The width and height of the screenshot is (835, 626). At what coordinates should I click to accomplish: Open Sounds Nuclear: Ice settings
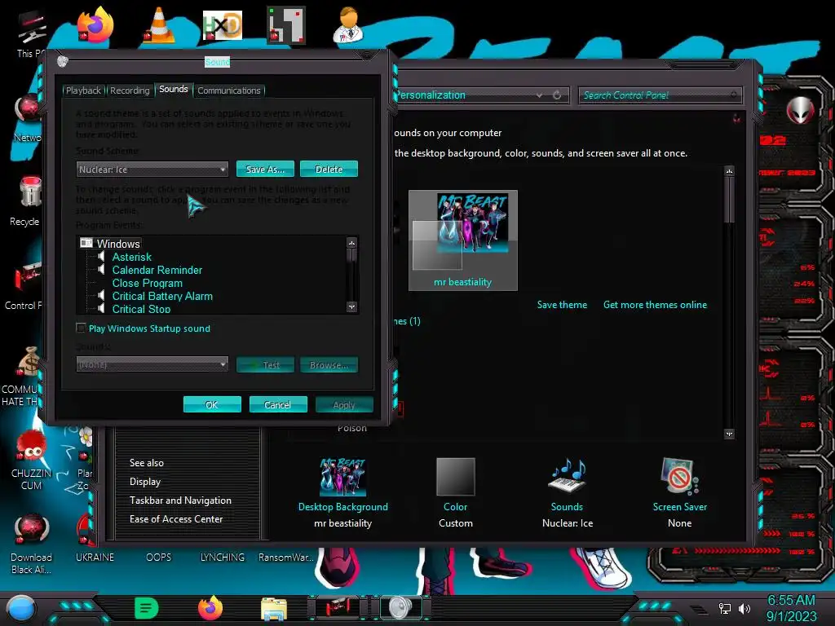[x=568, y=492]
